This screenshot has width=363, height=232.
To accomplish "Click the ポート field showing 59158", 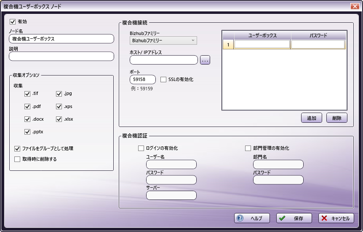I will (x=143, y=80).
